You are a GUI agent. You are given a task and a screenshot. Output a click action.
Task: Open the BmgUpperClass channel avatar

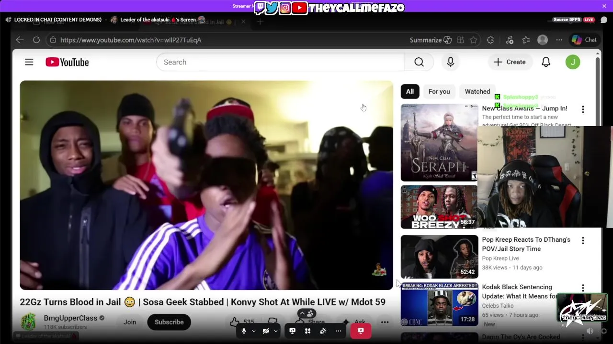click(28, 322)
